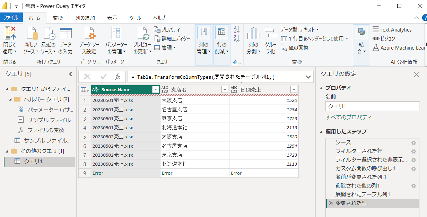
Task: Click 支店名 data type icon
Action: pyautogui.click(x=165, y=90)
